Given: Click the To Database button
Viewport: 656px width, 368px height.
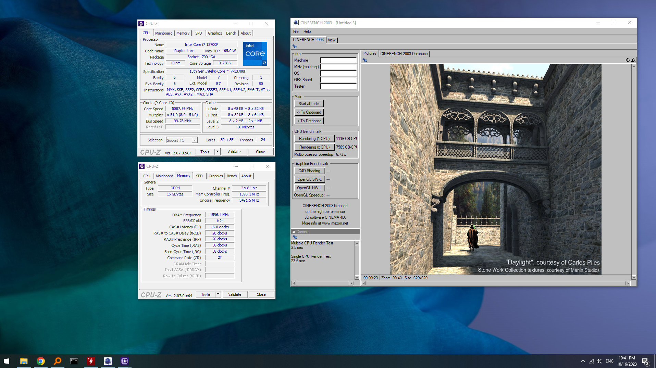Looking at the screenshot, I should pyautogui.click(x=309, y=121).
